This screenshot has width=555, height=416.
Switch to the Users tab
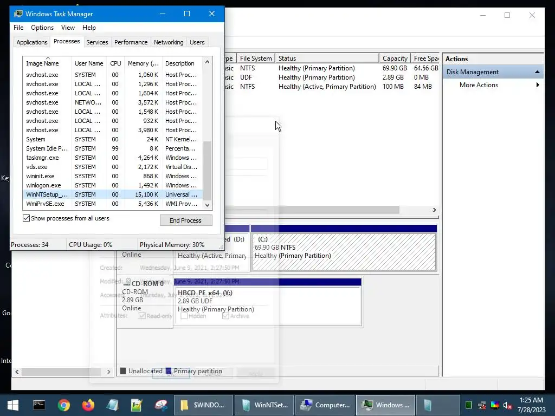coord(197,42)
